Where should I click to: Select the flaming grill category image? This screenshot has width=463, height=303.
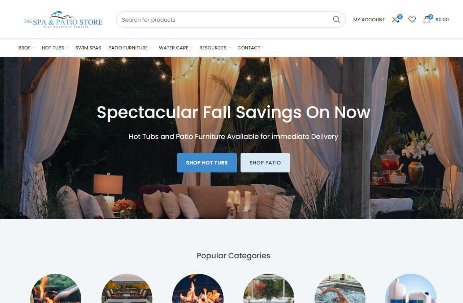(x=56, y=288)
